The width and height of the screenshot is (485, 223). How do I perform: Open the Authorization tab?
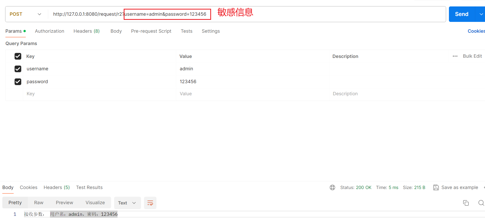tap(49, 31)
